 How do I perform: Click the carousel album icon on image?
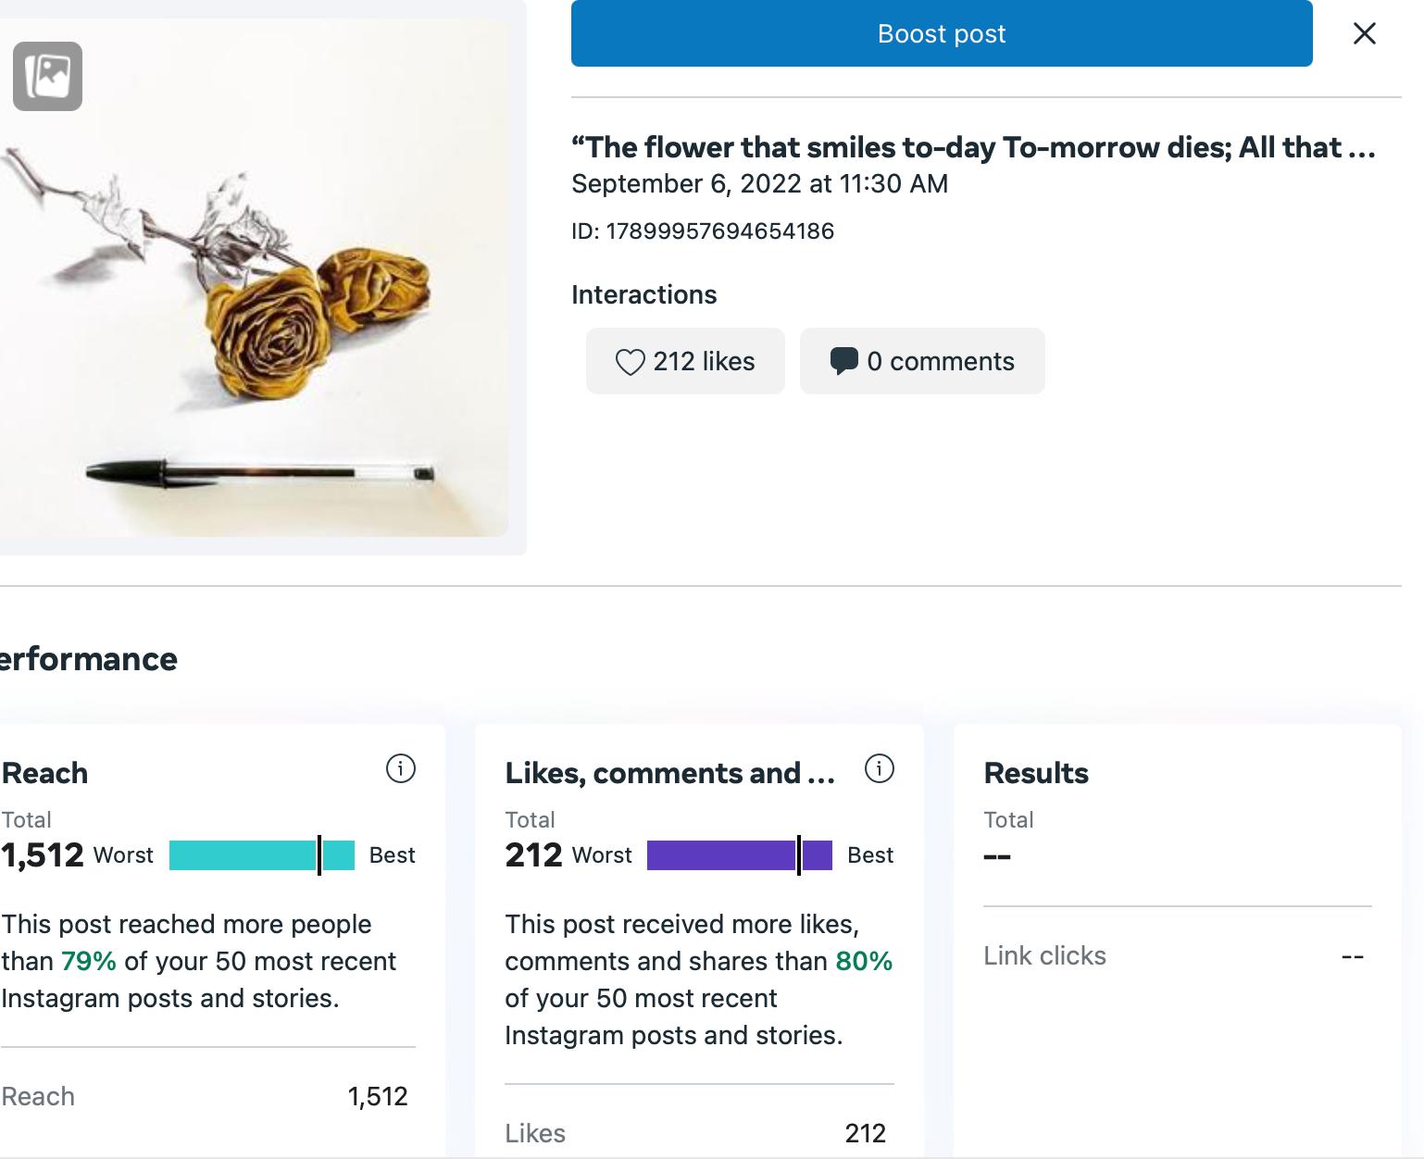47,76
